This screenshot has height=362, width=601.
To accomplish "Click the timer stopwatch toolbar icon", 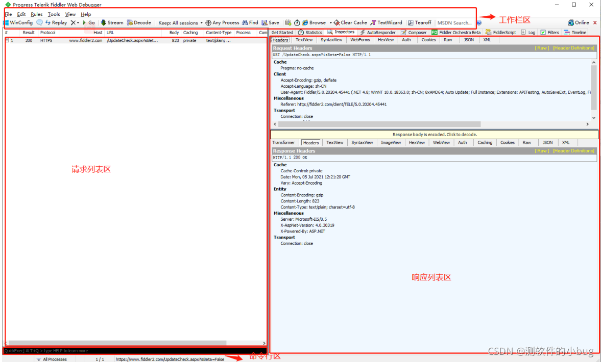I will click(x=297, y=22).
